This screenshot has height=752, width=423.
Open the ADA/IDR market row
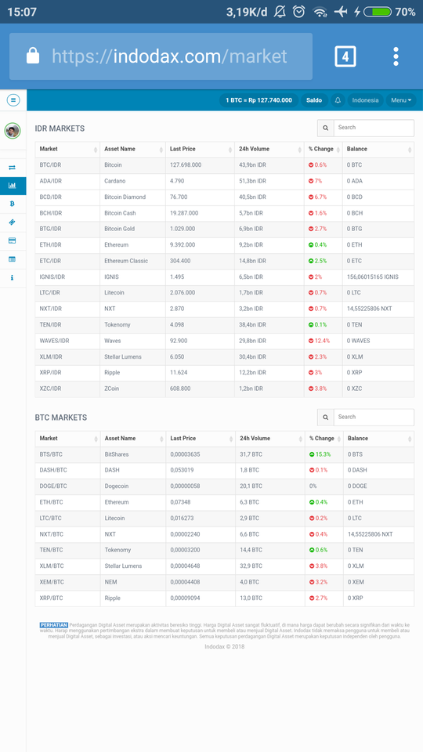[x=225, y=181]
